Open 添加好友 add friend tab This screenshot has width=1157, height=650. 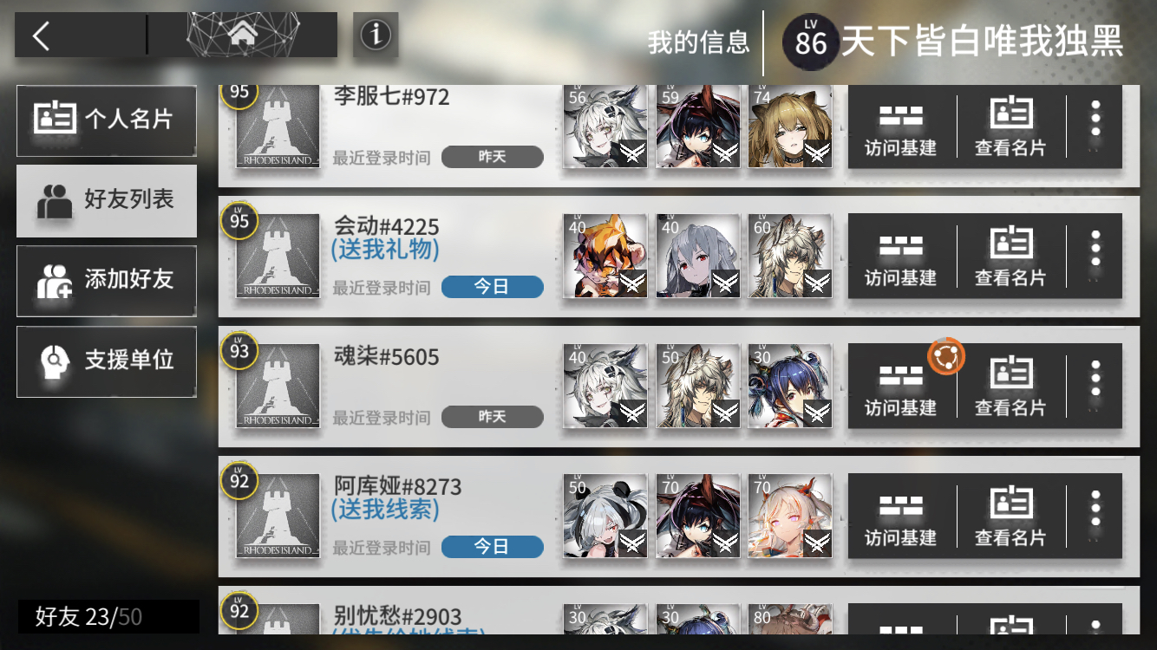(x=106, y=281)
